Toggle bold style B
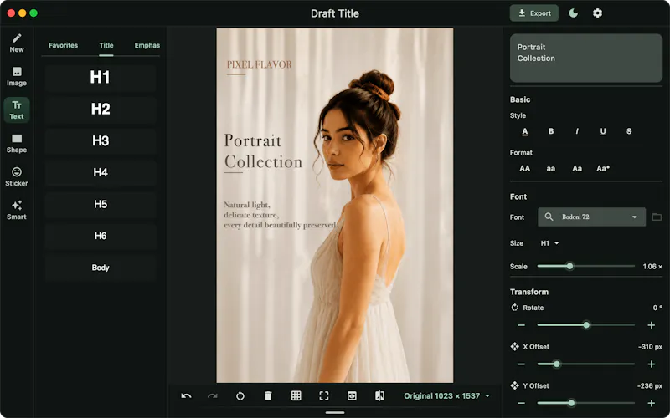670x418 pixels. [x=551, y=131]
